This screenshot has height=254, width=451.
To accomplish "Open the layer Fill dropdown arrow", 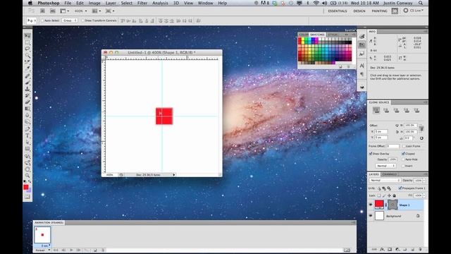I will (x=424, y=195).
